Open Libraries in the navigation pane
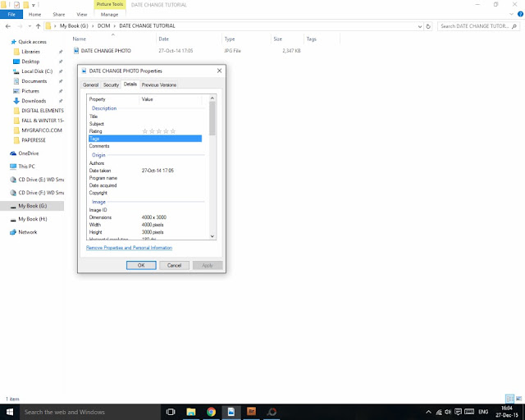The height and width of the screenshot is (420, 525). tap(31, 52)
